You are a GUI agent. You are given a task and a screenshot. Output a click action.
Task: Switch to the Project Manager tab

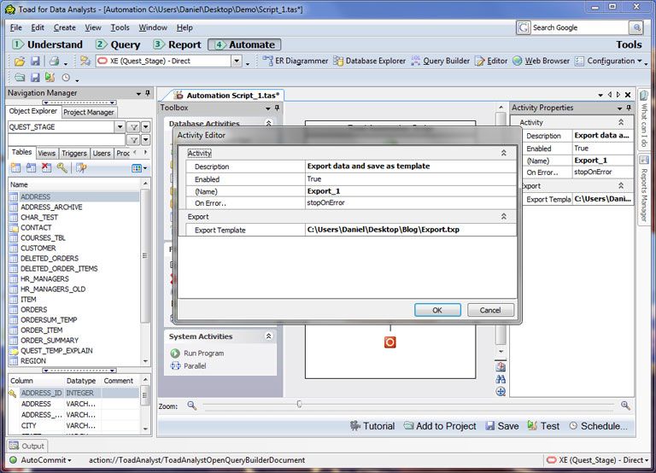pyautogui.click(x=89, y=112)
